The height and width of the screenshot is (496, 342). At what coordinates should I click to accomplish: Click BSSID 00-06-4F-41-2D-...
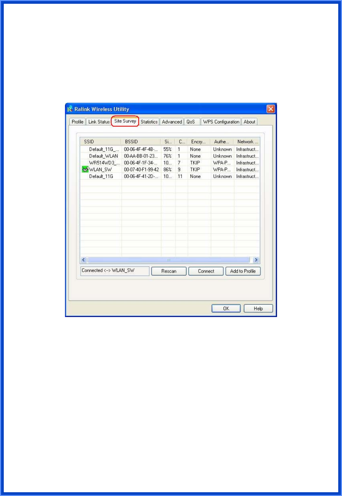tap(141, 176)
